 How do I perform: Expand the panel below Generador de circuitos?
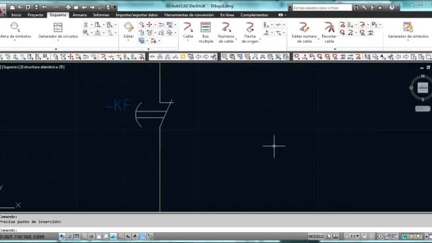(x=56, y=49)
